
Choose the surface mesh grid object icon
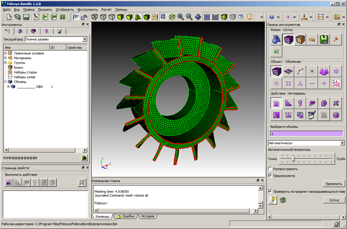pyautogui.click(x=288, y=71)
